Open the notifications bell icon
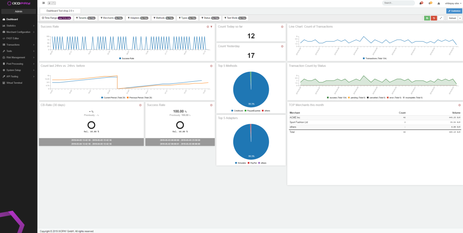 pos(421,3)
